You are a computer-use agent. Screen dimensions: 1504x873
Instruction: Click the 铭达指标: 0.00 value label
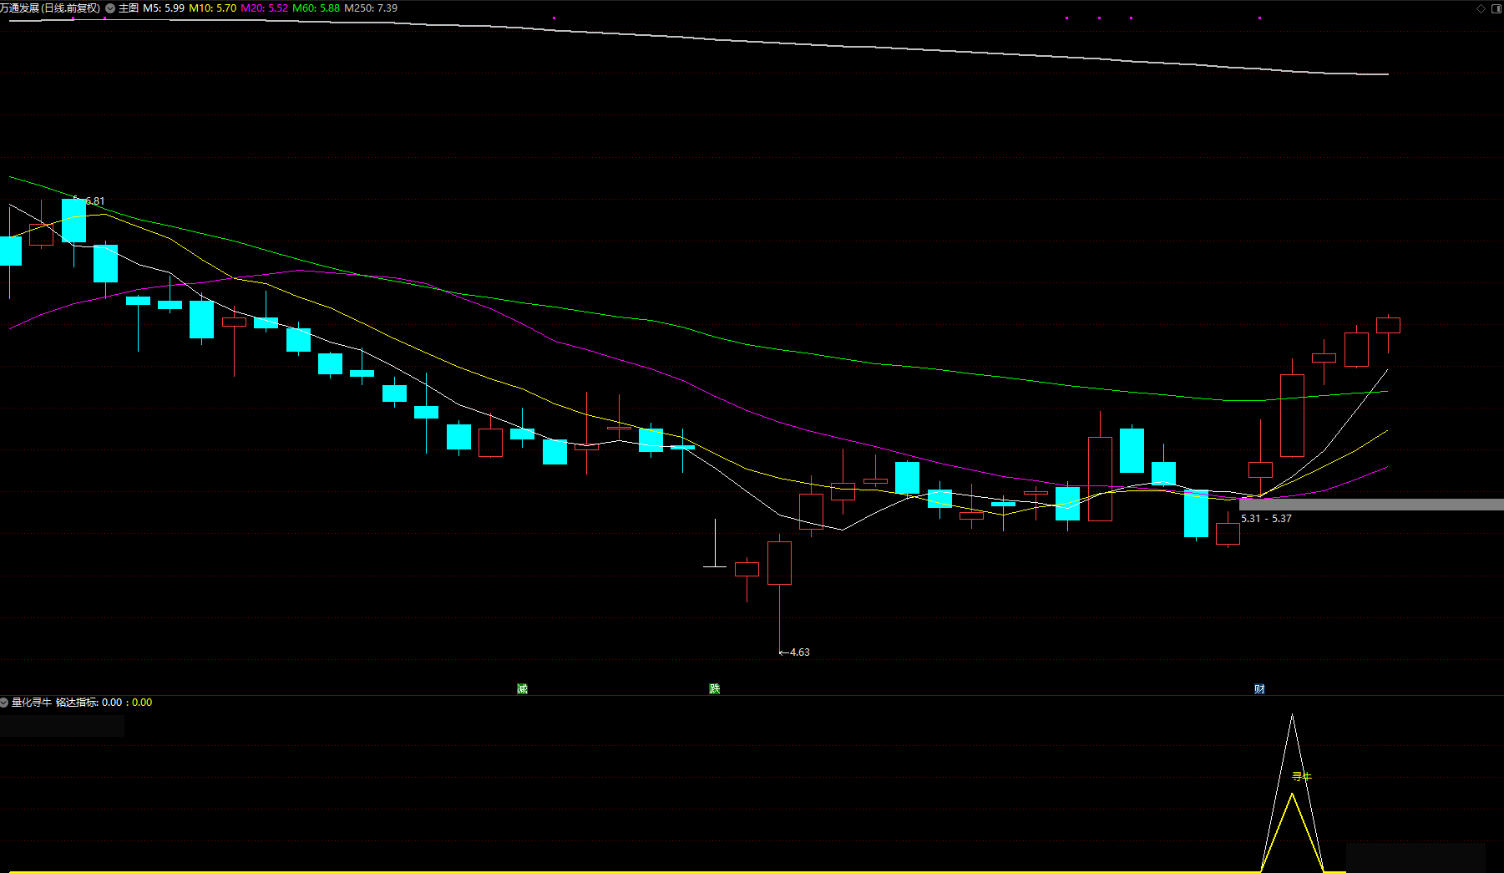[89, 703]
